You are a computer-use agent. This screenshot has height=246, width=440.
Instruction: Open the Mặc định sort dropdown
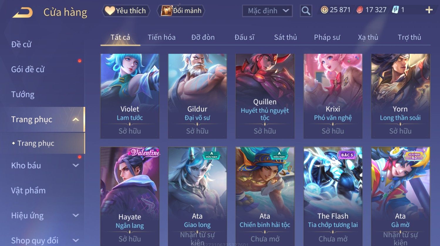click(x=267, y=11)
